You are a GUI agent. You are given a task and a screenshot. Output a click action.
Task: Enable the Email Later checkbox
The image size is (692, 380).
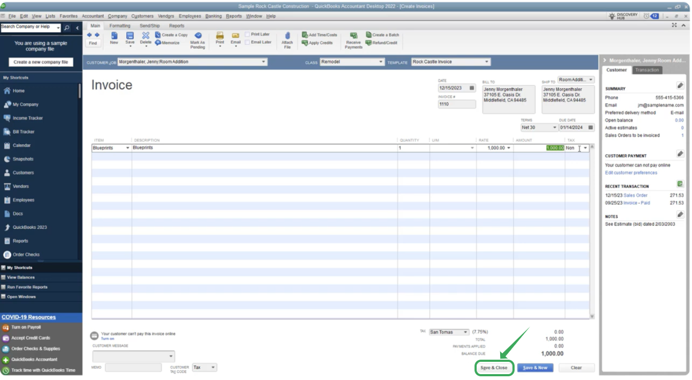coord(247,42)
